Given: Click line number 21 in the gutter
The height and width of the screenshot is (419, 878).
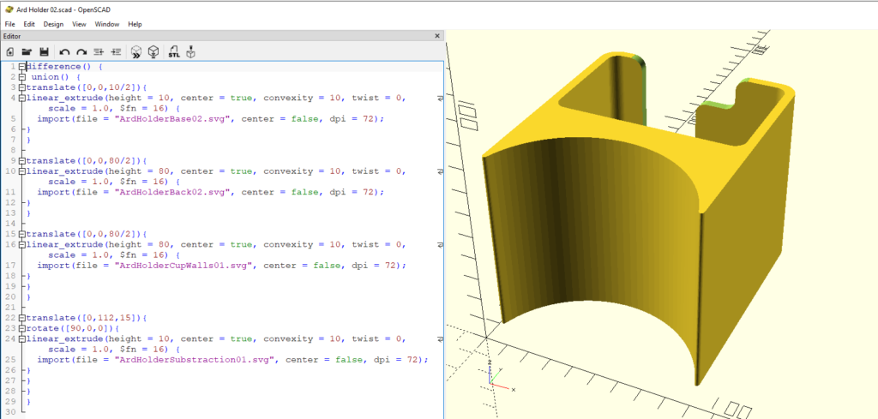Looking at the screenshot, I should [9, 307].
